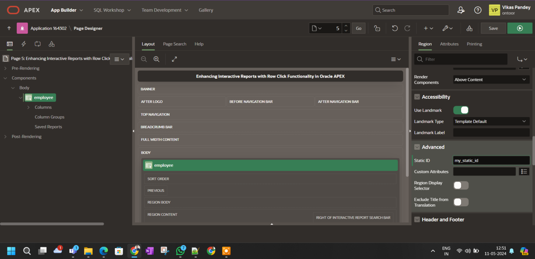Screen dimensions: 535x259
Task: Open the Render Components dropdown
Action: [491, 80]
